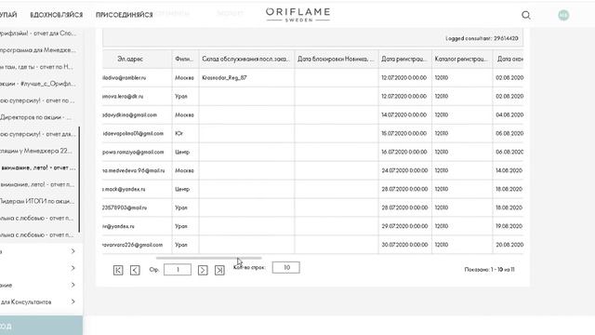595x335 pixels.
Task: Select the '04.08.2020' end date cell
Action: click(509, 115)
